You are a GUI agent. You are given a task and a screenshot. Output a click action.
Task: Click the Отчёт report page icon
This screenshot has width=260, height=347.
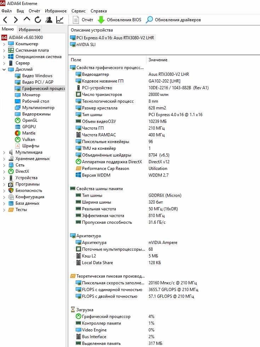point(76,20)
